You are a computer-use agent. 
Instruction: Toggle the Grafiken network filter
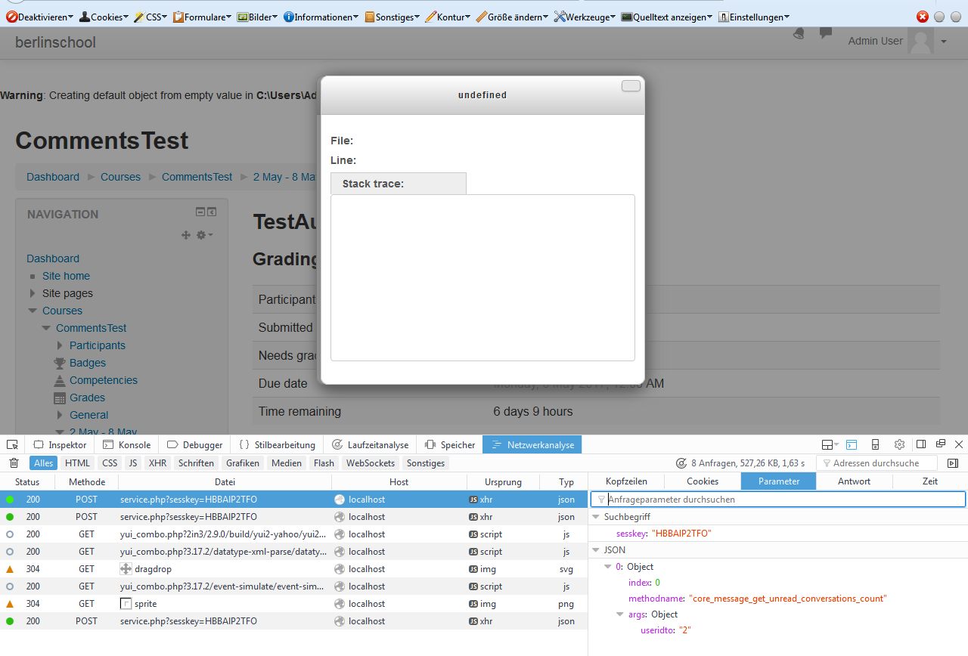coord(243,463)
